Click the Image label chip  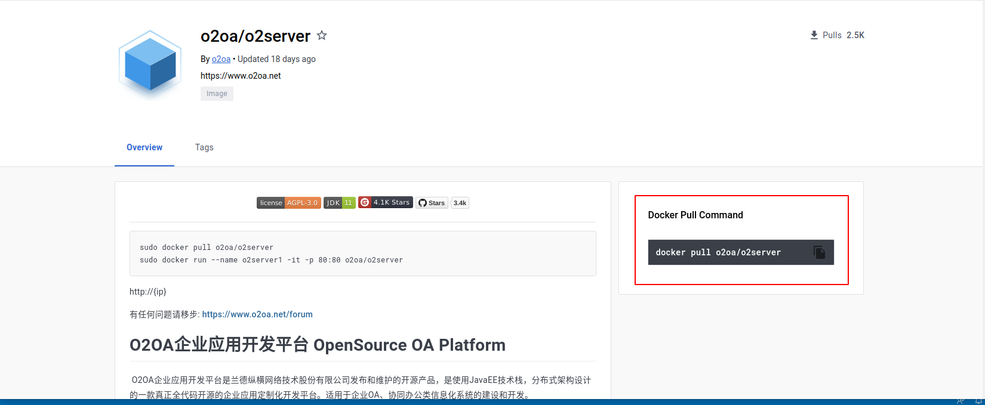coord(217,94)
